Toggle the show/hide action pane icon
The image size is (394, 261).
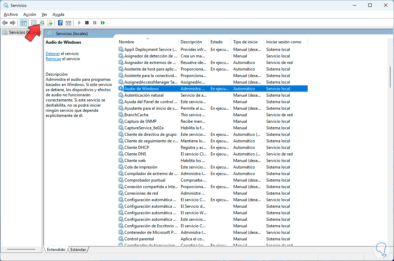[x=68, y=23]
